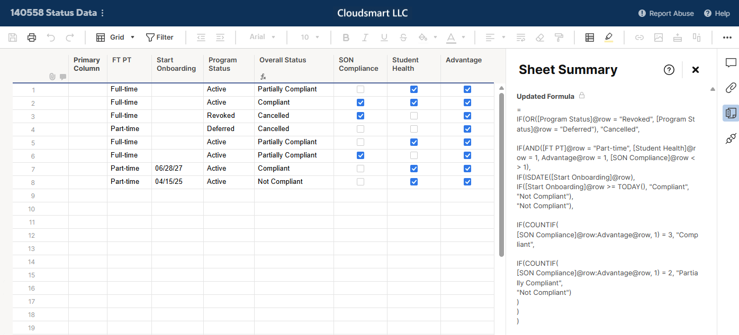Screen dimensions: 739x335
Task: Click the Undo arrow
Action: (x=51, y=38)
